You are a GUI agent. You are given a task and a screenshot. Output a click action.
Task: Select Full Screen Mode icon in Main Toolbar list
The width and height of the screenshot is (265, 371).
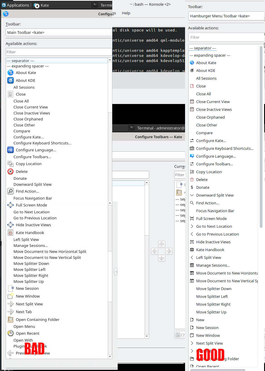[x=10, y=205]
